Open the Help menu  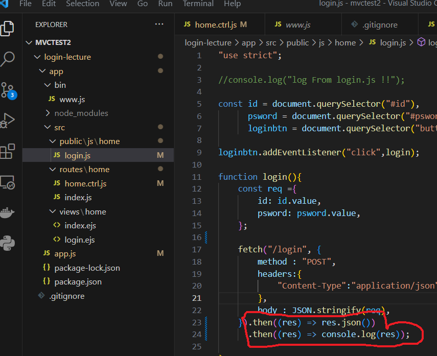[232, 4]
